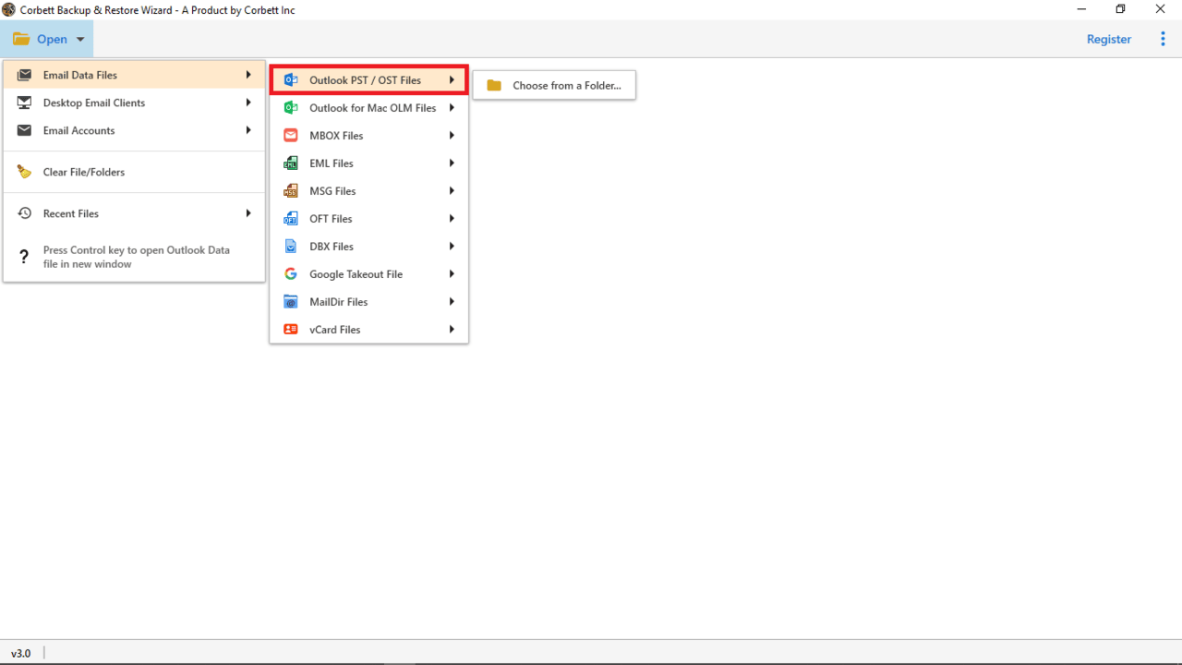Click the yellow folder icon beside Choose from a Folder
Viewport: 1182px width, 665px height.
(494, 85)
